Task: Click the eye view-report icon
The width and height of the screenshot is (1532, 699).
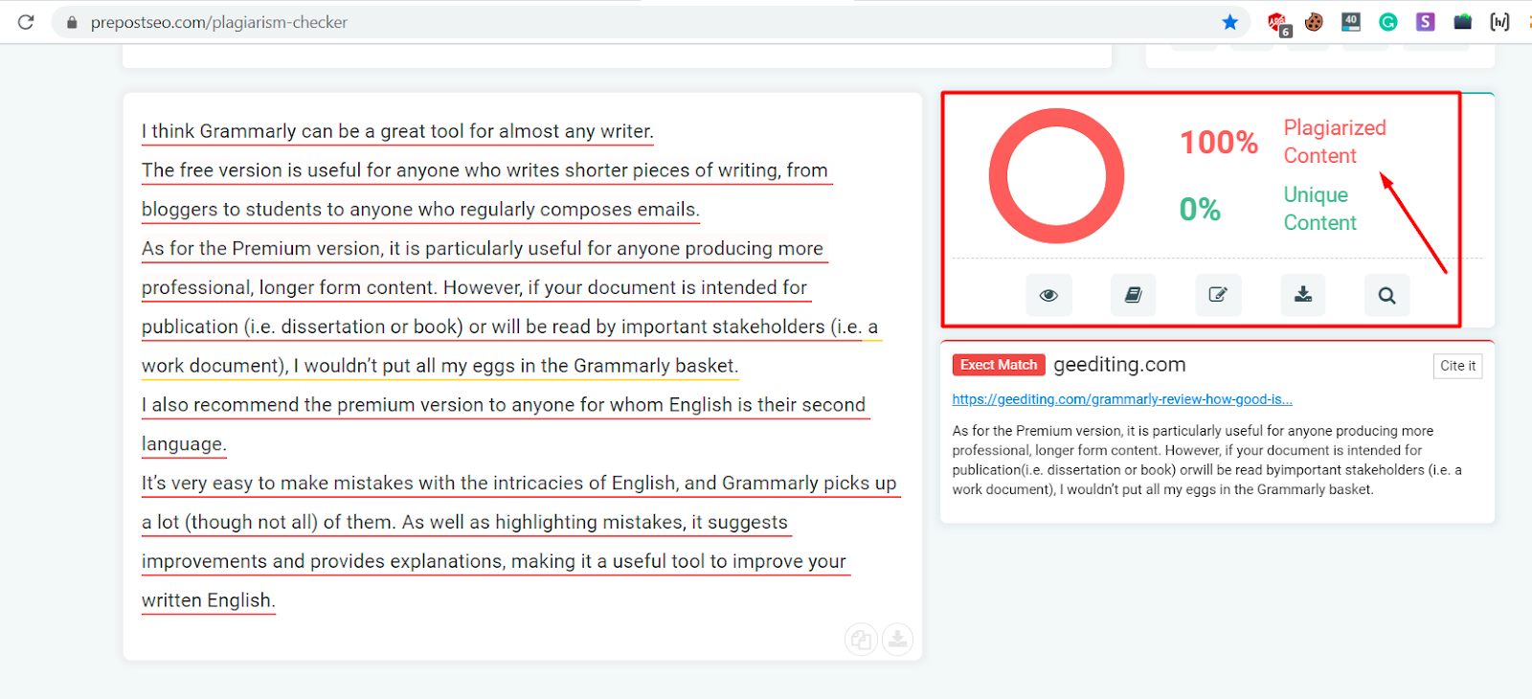Action: [x=1048, y=295]
